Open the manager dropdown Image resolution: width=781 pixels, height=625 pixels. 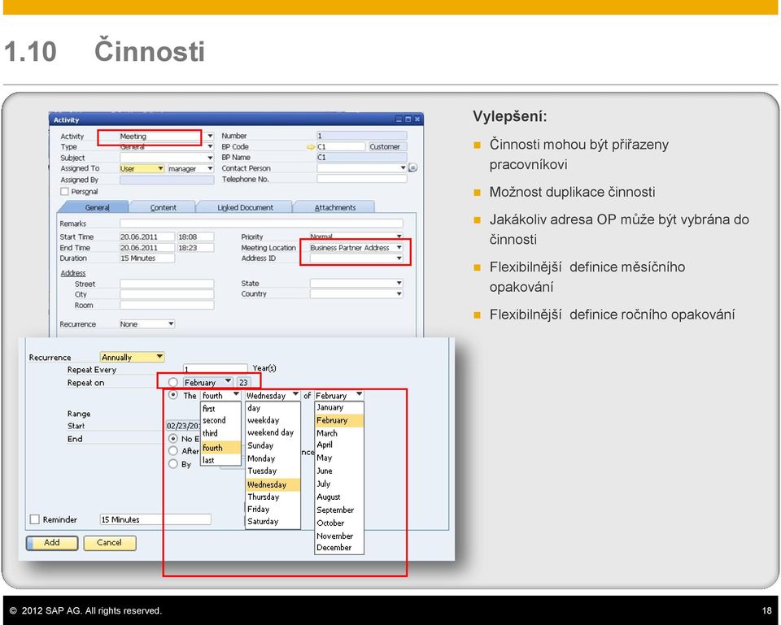tap(210, 169)
